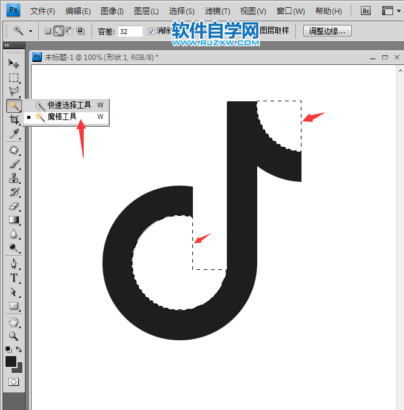Click the vertical scrollbar up arrow
Image resolution: width=404 pixels, height=410 pixels.
click(x=400, y=70)
